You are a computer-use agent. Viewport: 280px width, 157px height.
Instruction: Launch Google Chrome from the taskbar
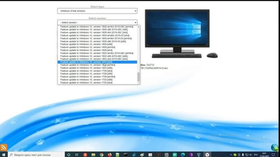[101, 155]
